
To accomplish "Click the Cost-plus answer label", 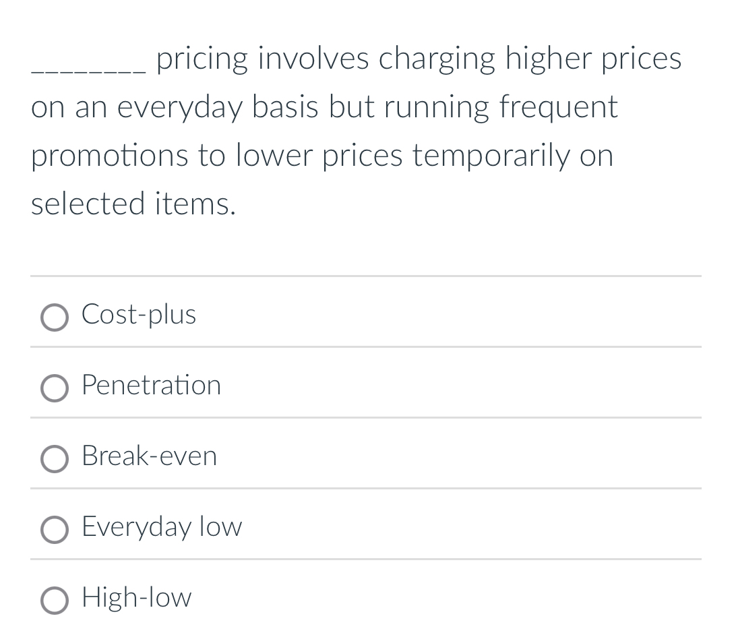I will click(x=138, y=315).
